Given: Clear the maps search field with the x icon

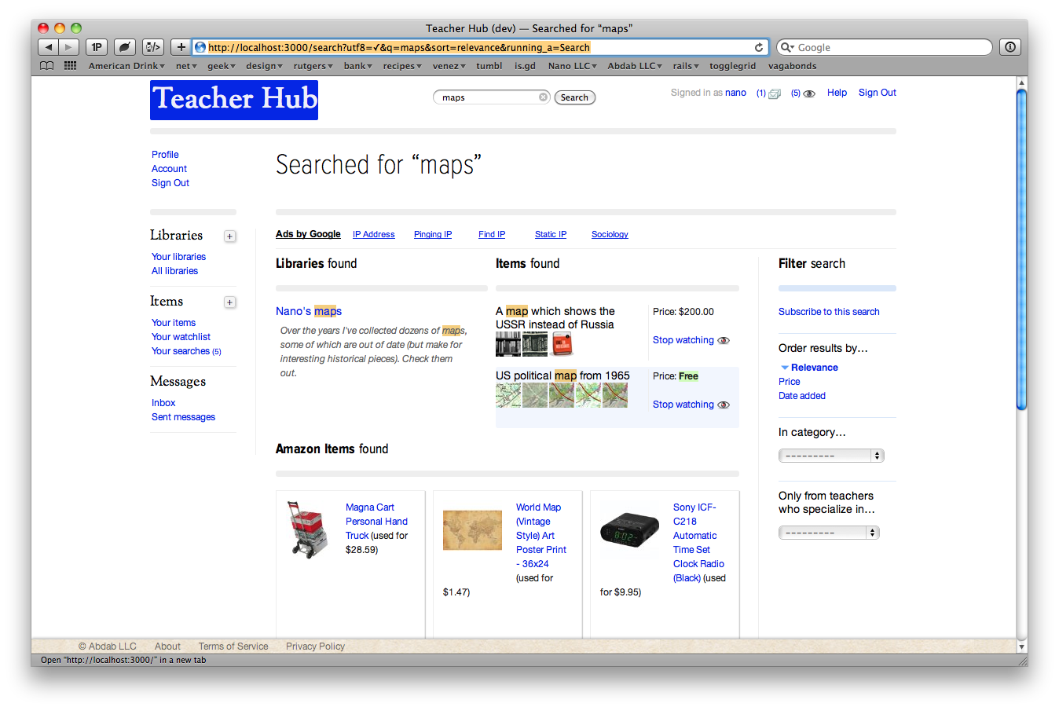Looking at the screenshot, I should pos(543,97).
